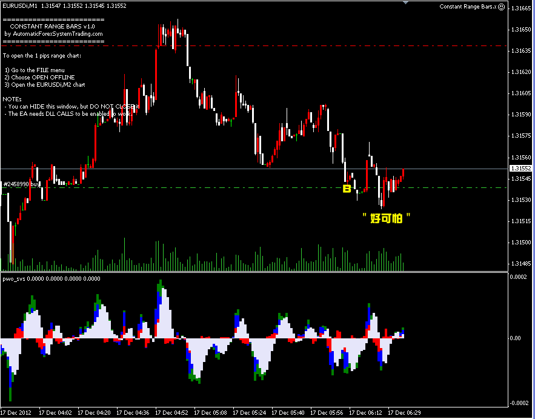
Task: Click price axis value 1.31605
Action: tap(521, 93)
